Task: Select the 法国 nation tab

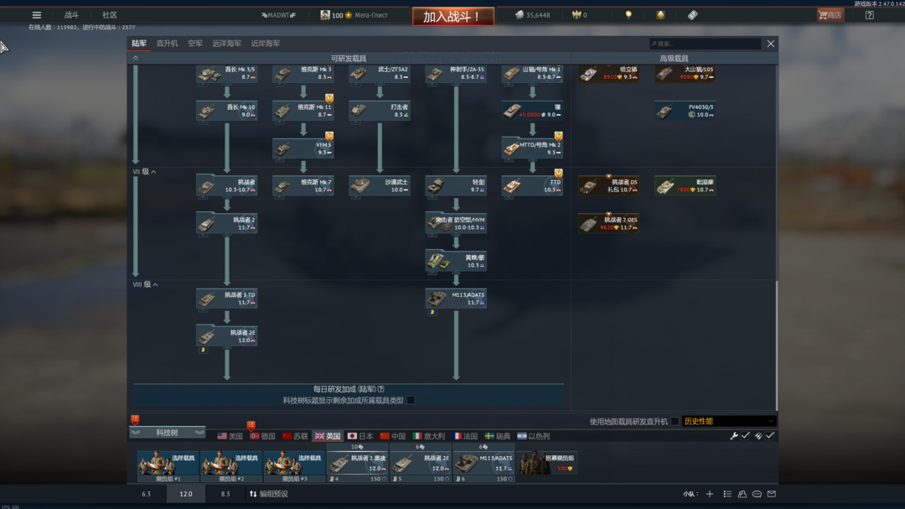Action: pos(465,436)
